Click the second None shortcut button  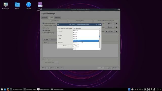tap(110, 27)
